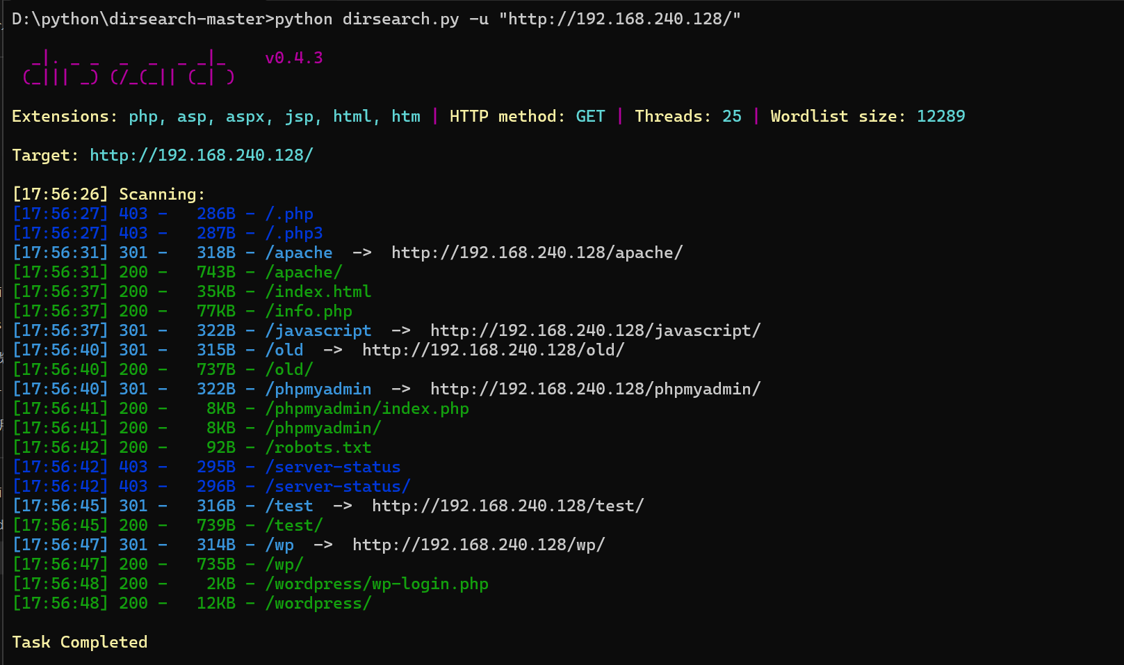
Task: Click the /server-status/ path with trailing slash
Action: 338,486
